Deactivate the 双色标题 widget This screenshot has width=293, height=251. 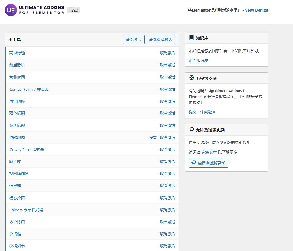click(x=167, y=113)
